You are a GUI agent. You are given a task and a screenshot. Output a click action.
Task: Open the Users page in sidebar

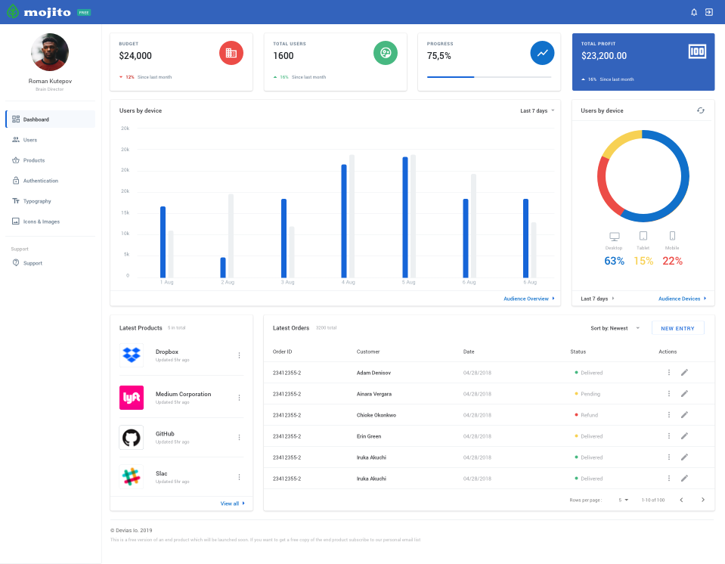[x=30, y=140]
